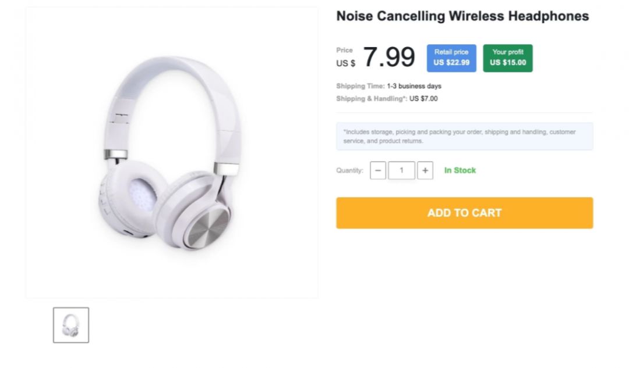Click the small Price label

pos(345,51)
